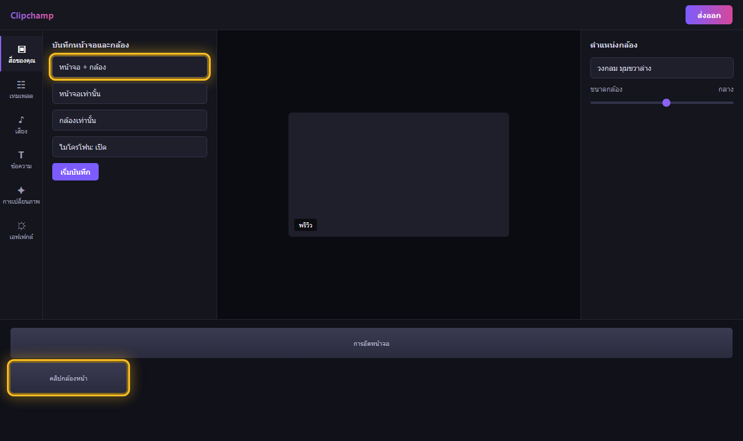743x441 pixels.
Task: Toggle ไมโครโฟน: เปิด microphone option
Action: coord(129,147)
